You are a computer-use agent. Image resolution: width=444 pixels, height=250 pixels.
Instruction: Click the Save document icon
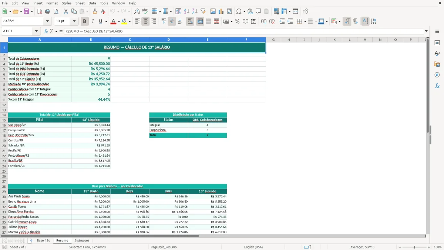pos(26,11)
